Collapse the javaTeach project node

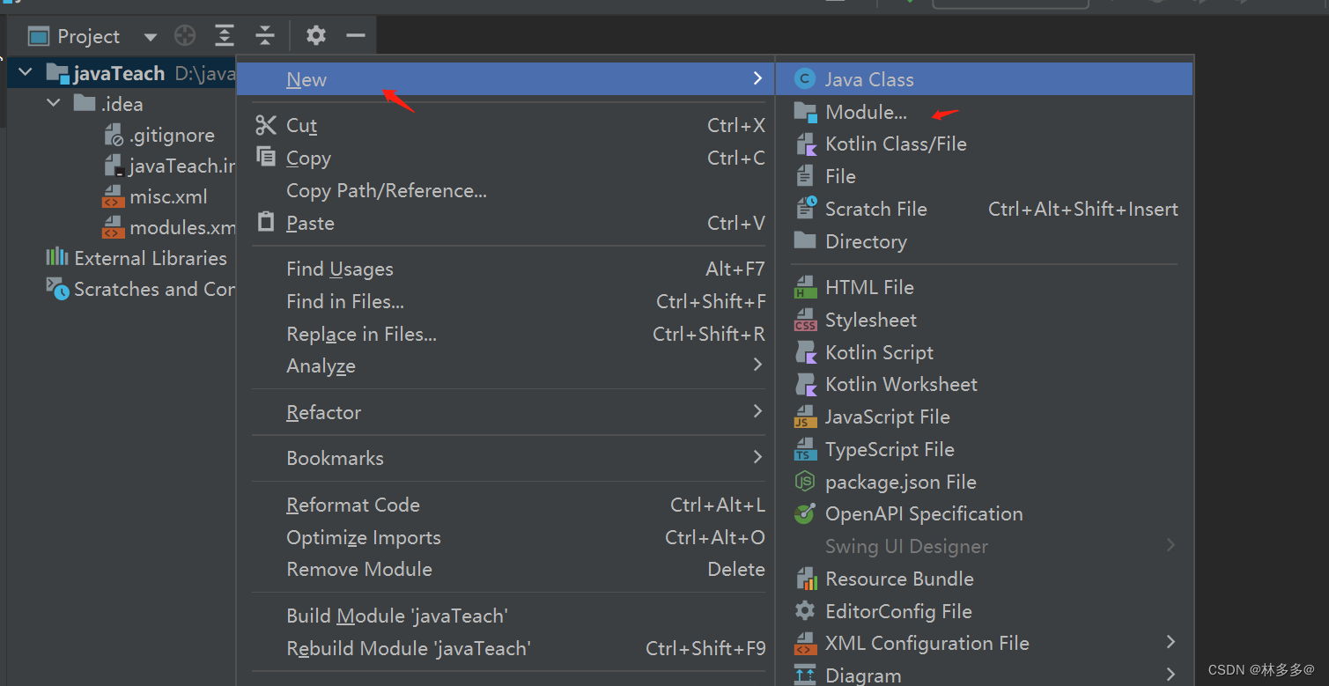click(x=24, y=72)
